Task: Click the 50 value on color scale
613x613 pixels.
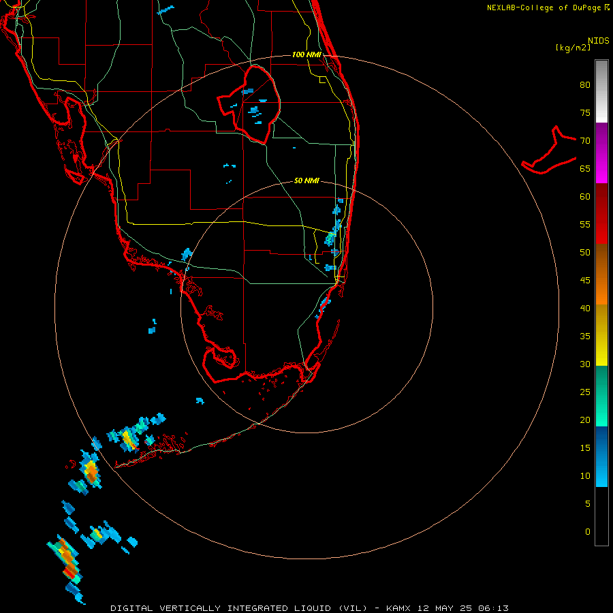Action: point(585,252)
